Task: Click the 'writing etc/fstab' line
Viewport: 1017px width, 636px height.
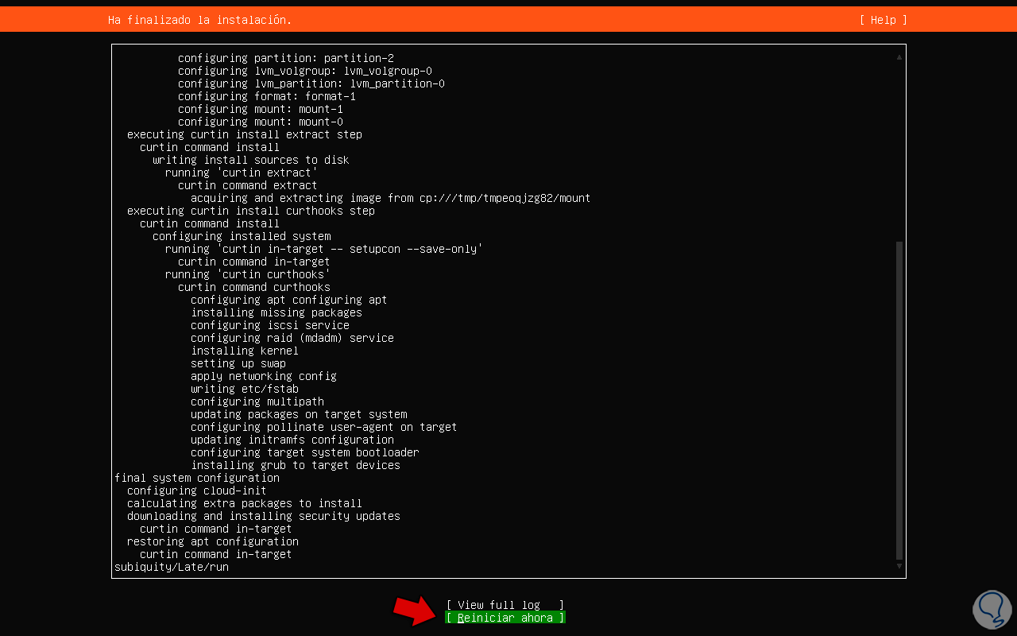Action: pos(245,389)
